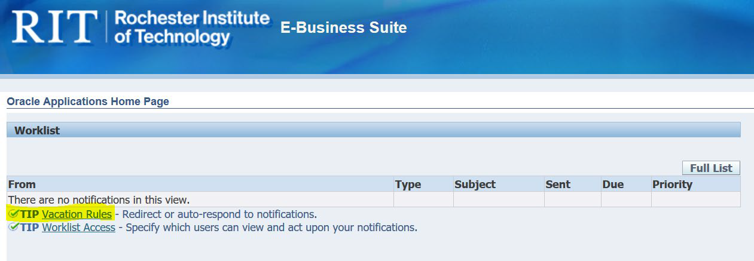Open the Vacation Rules link
The image size is (754, 261).
click(x=77, y=214)
